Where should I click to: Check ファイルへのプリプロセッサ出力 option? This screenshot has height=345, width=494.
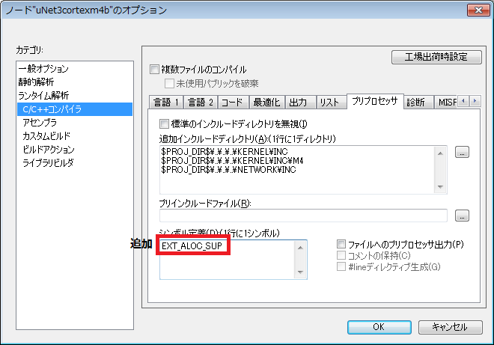[342, 244]
